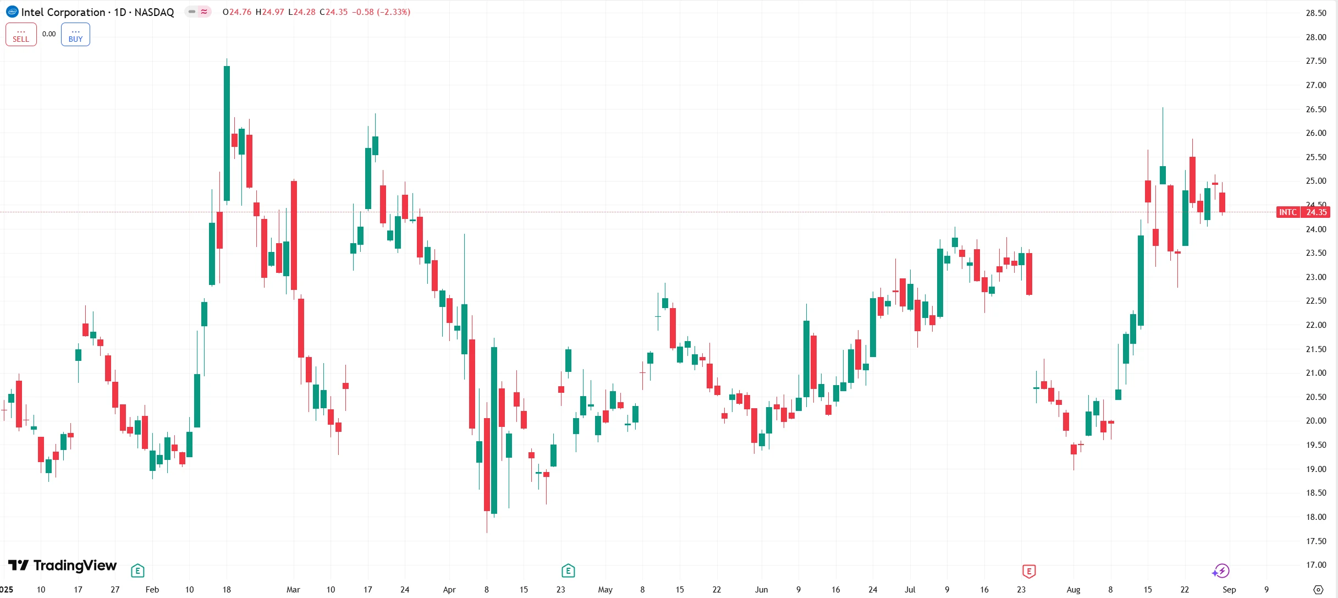The height and width of the screenshot is (598, 1338).
Task: Click the 27.50 price axis label
Action: pos(1316,61)
